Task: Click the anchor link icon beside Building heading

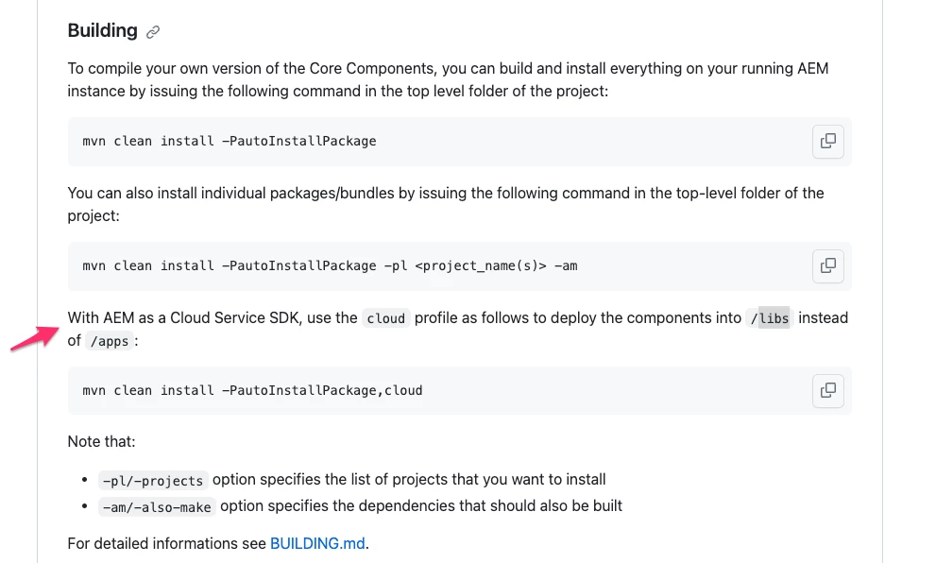Action: [153, 32]
